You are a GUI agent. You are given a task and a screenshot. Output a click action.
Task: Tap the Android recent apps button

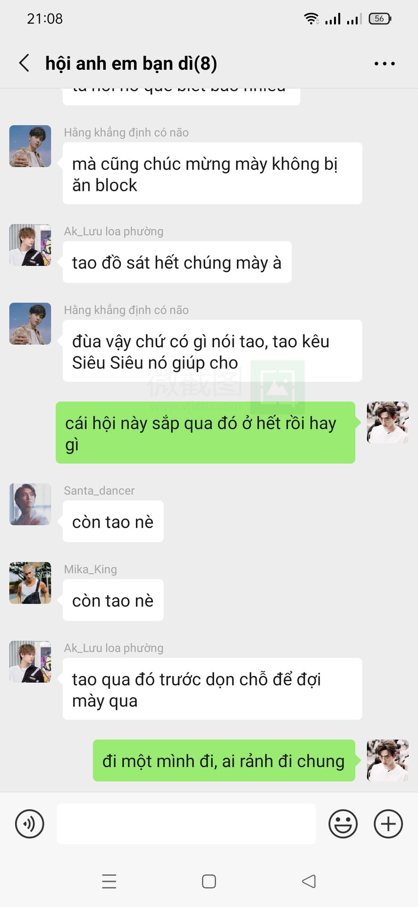tap(109, 881)
